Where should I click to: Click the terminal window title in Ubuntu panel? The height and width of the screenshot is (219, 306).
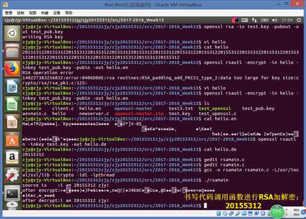tap(84, 20)
